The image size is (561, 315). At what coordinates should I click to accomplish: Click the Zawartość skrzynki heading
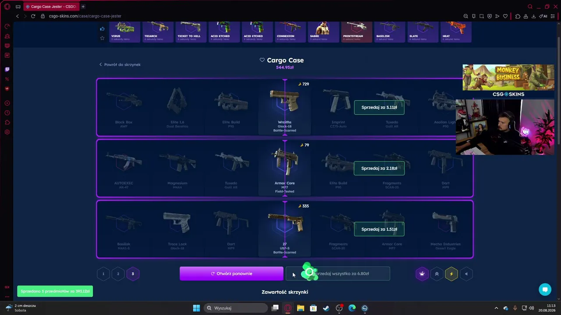(285, 292)
